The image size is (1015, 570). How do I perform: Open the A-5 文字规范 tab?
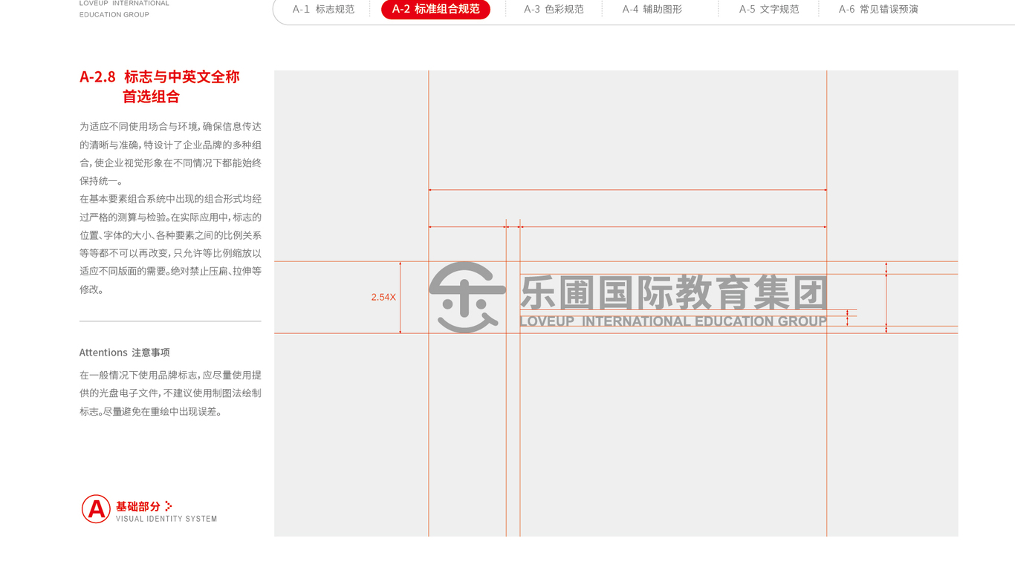point(769,10)
